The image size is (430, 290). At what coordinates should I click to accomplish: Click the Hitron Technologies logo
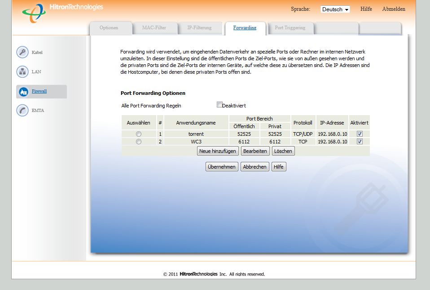click(x=62, y=12)
